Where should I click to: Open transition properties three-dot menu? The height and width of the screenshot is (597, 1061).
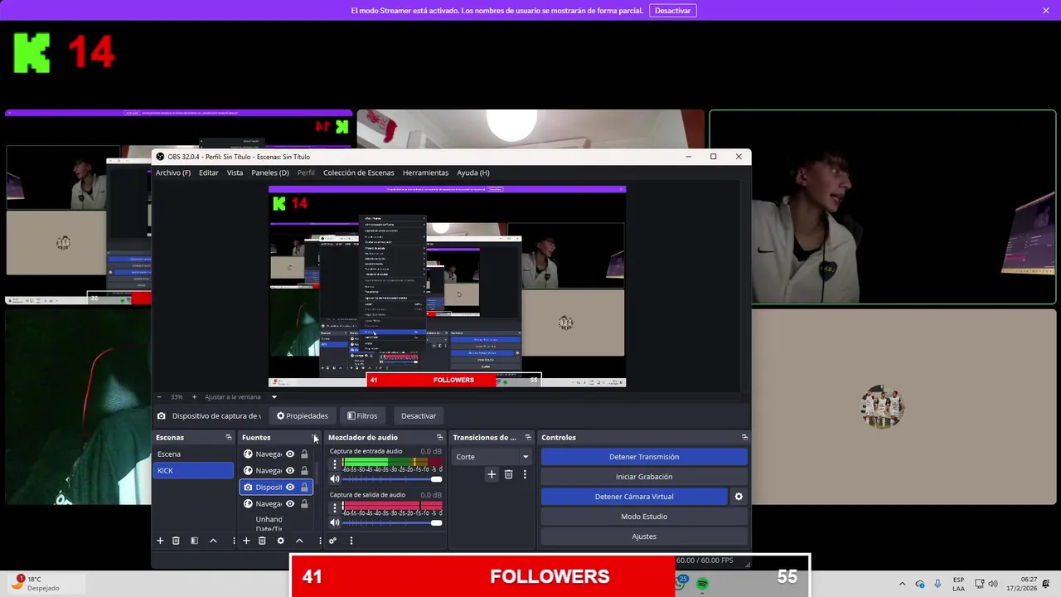pyautogui.click(x=525, y=474)
